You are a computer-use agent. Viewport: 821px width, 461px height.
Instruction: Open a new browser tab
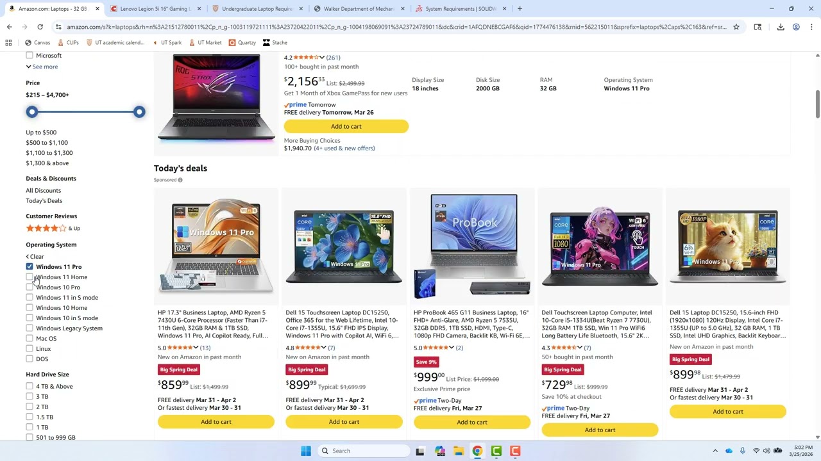[x=520, y=9]
